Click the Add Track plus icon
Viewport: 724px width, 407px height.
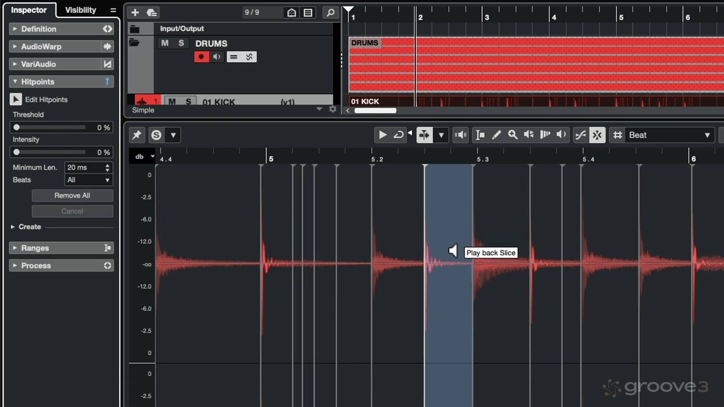[x=135, y=12]
